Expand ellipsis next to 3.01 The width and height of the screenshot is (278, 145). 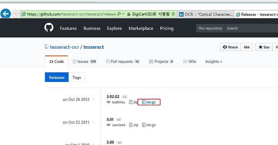(119, 120)
